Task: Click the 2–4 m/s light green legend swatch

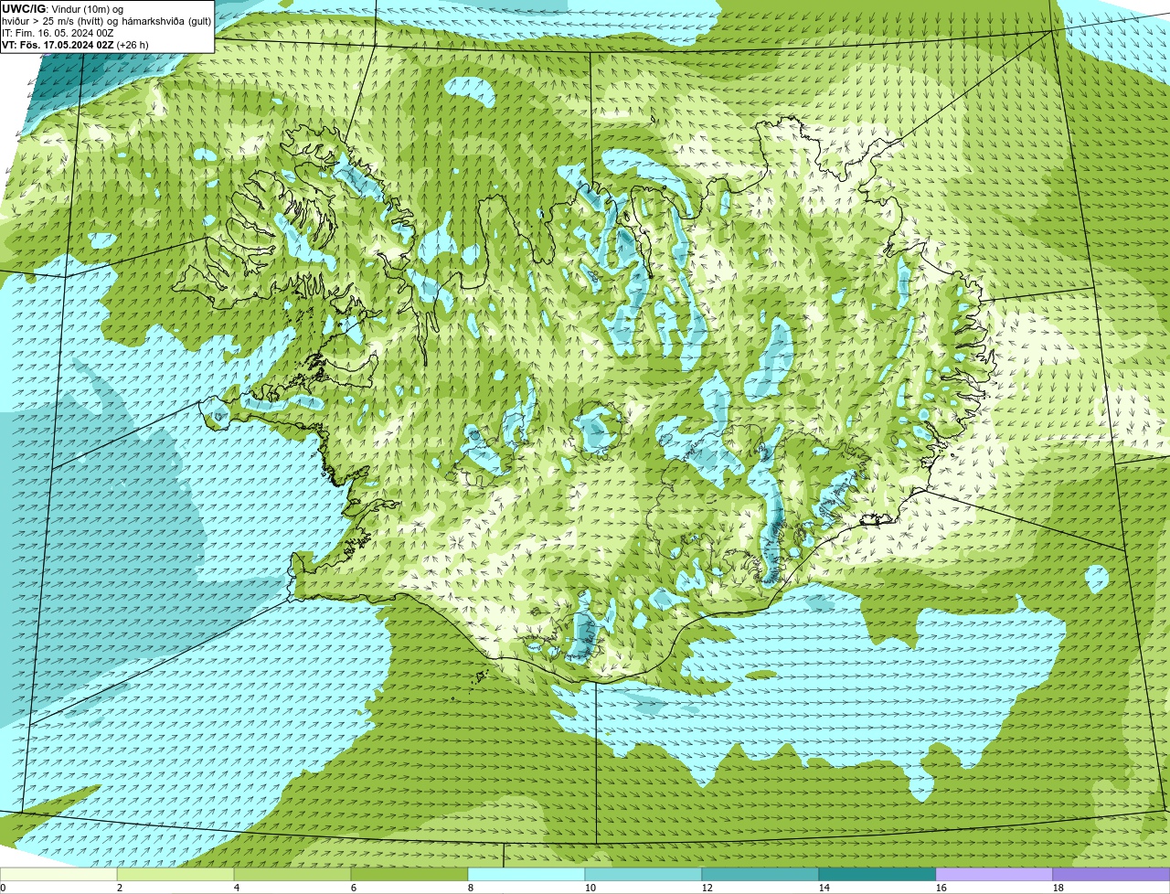Action: coord(175,875)
